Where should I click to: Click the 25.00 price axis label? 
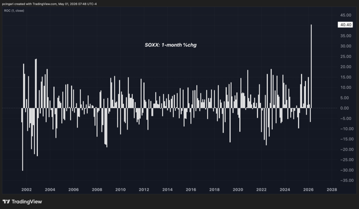point(345,56)
